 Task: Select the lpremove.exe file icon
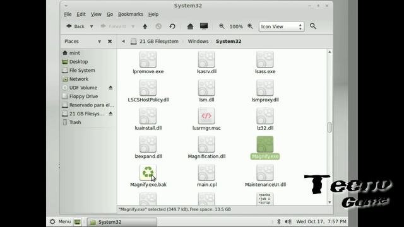point(148,59)
